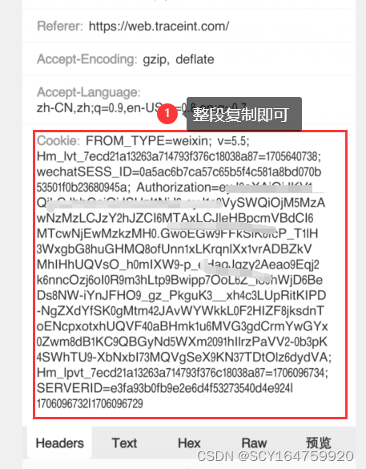This screenshot has height=469, width=366.
Task: Show the Raw tab
Action: click(x=254, y=443)
